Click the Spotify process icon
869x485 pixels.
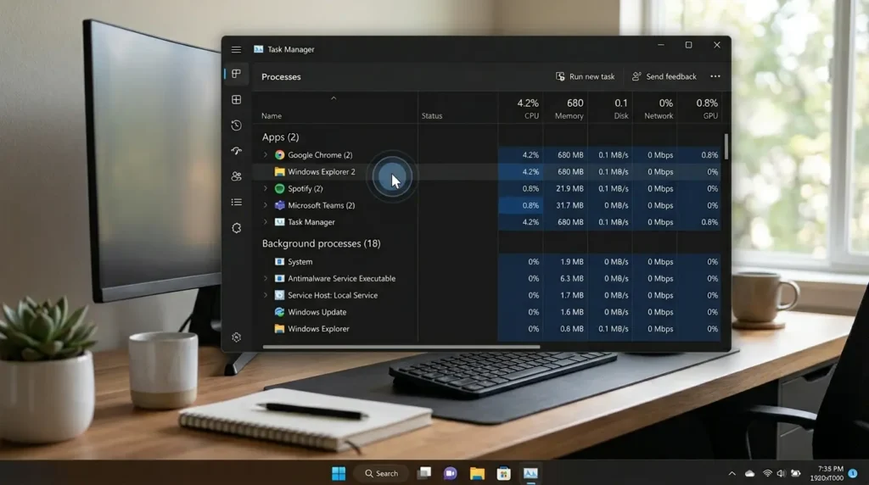pyautogui.click(x=279, y=188)
